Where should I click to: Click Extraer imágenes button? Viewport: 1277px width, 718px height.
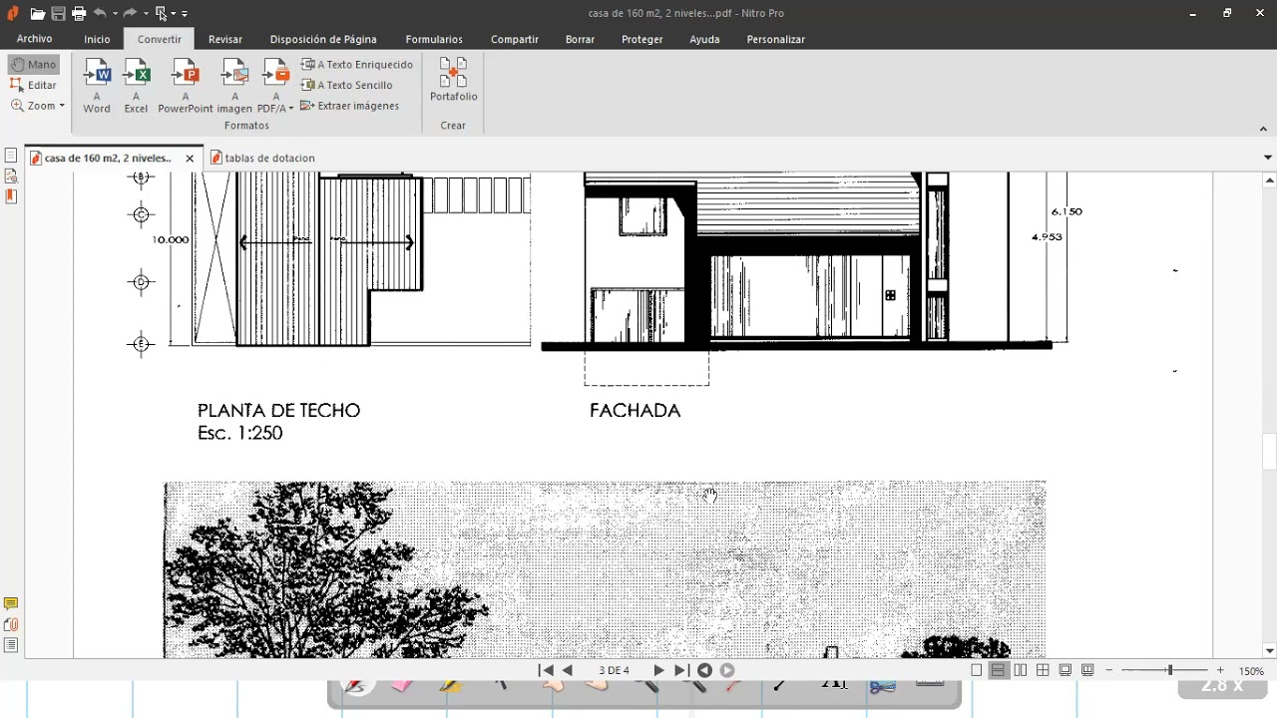[350, 106]
